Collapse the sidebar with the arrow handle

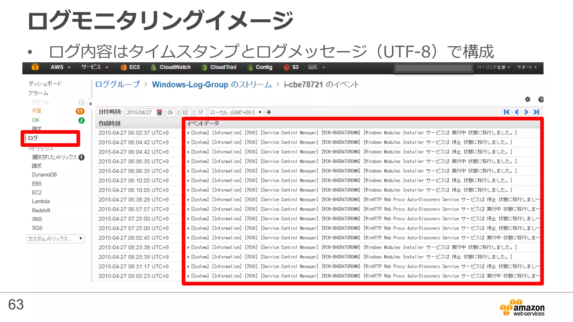coord(90,104)
